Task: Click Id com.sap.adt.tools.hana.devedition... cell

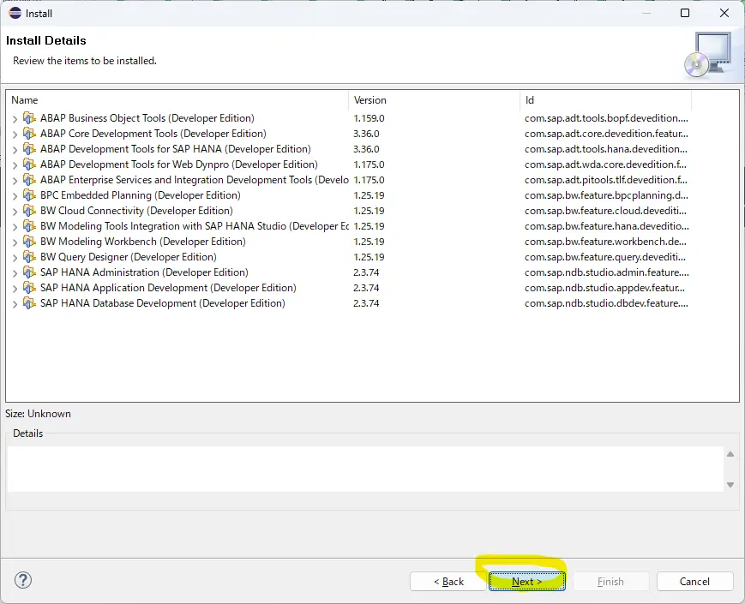Action: coord(606,148)
